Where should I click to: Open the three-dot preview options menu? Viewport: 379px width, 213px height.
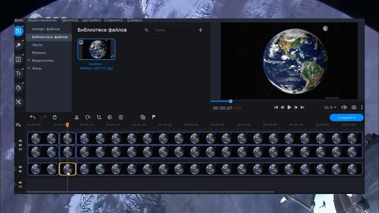362,107
